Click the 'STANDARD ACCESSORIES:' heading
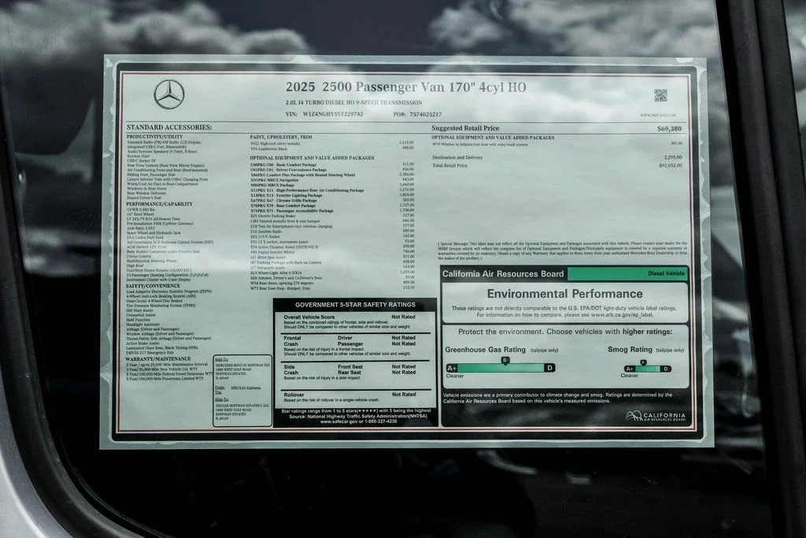This screenshot has height=538, width=806. [169, 127]
